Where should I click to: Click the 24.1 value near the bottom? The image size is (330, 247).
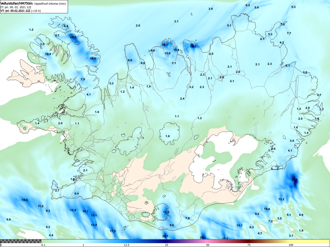[203, 237]
